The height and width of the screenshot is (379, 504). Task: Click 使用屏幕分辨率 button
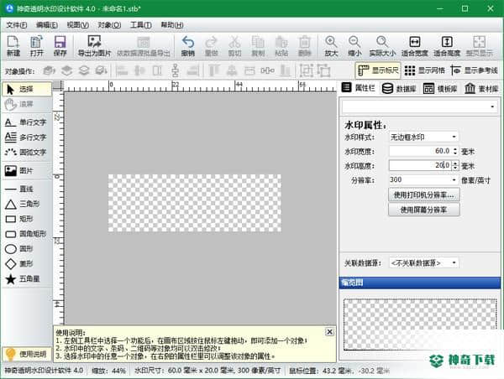(424, 210)
